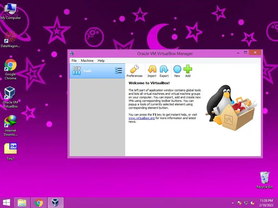278x208 pixels.
Task: Create a New virtual machine
Action: [x=177, y=71]
